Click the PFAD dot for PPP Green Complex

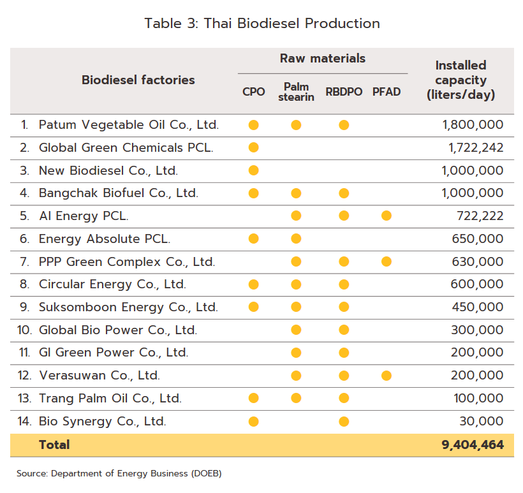(387, 262)
